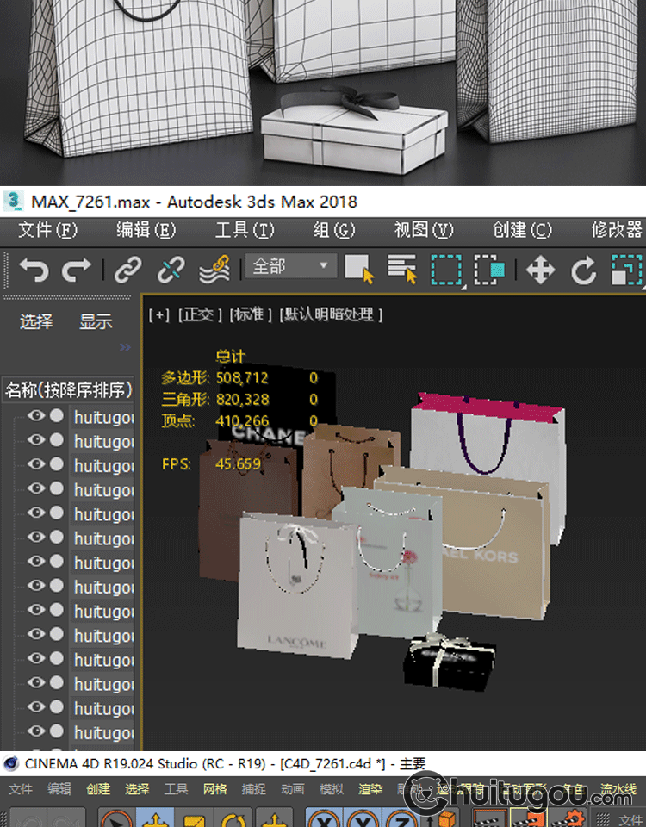Activate the Select and Scale tool
Viewport: 646px width, 827px height.
(627, 270)
